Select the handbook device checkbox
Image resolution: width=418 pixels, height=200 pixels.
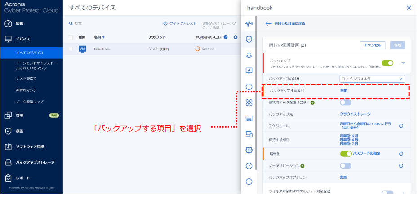pyautogui.click(x=71, y=49)
